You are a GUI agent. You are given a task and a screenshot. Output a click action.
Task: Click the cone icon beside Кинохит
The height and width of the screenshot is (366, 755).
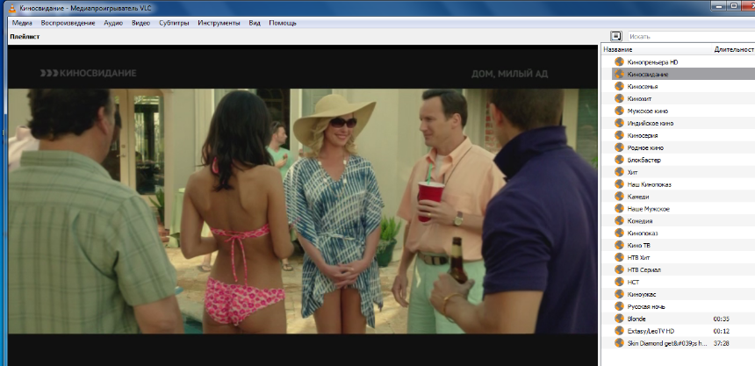click(x=619, y=98)
